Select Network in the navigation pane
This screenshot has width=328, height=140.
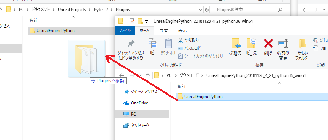coord(137,126)
